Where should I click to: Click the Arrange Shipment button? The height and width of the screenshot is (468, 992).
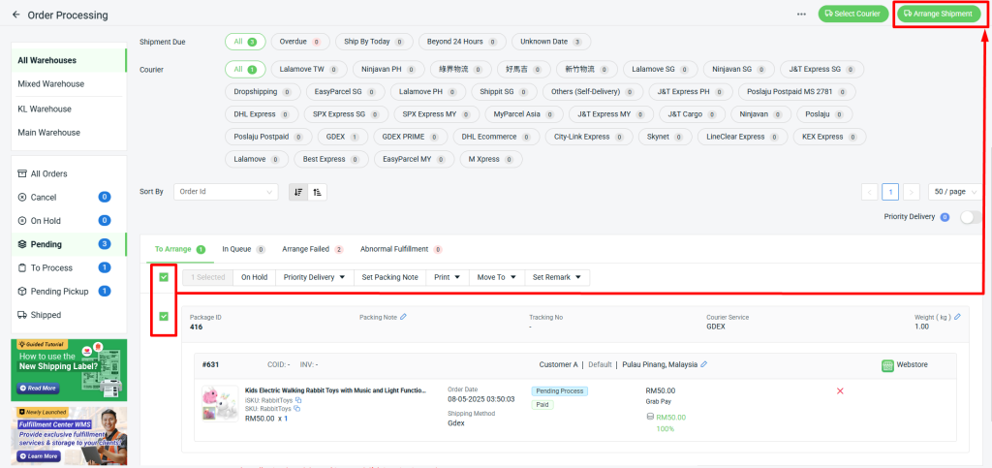pos(938,14)
